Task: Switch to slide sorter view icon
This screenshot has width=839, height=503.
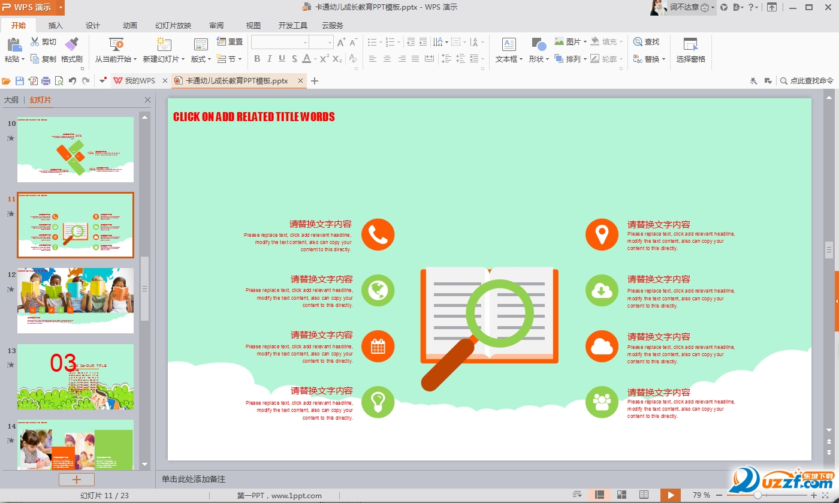Action: pos(621,495)
